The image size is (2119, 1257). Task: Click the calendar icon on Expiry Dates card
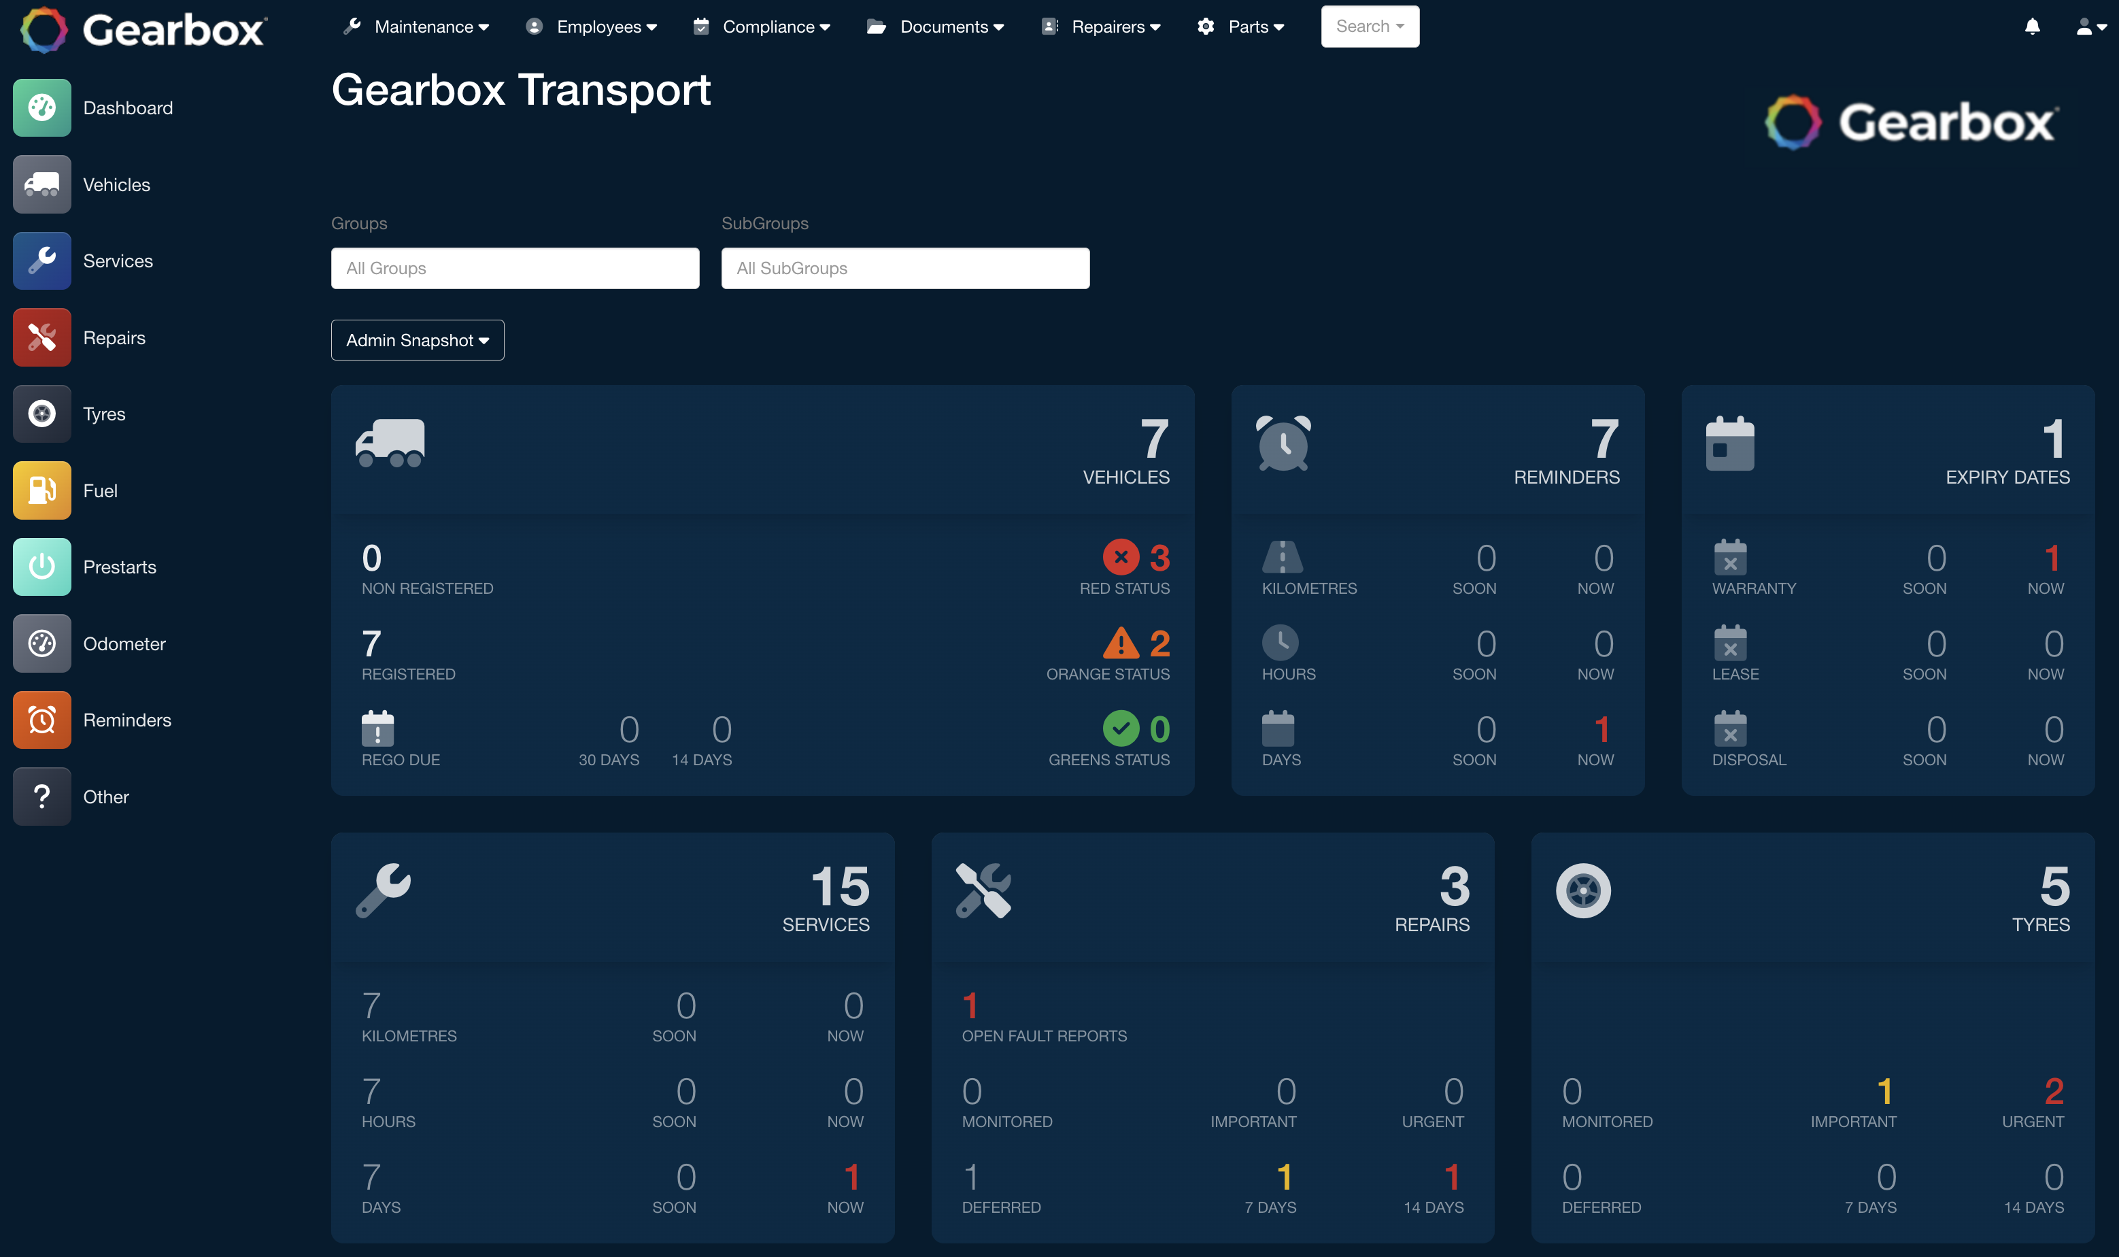point(1729,442)
